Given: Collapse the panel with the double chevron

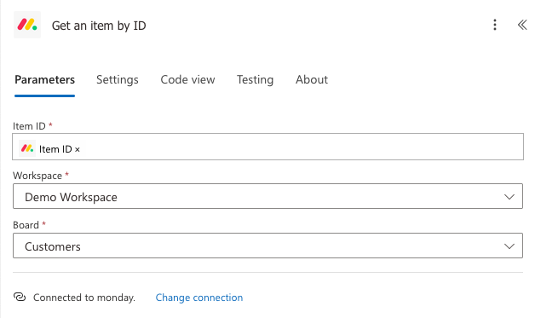Looking at the screenshot, I should click(x=522, y=25).
